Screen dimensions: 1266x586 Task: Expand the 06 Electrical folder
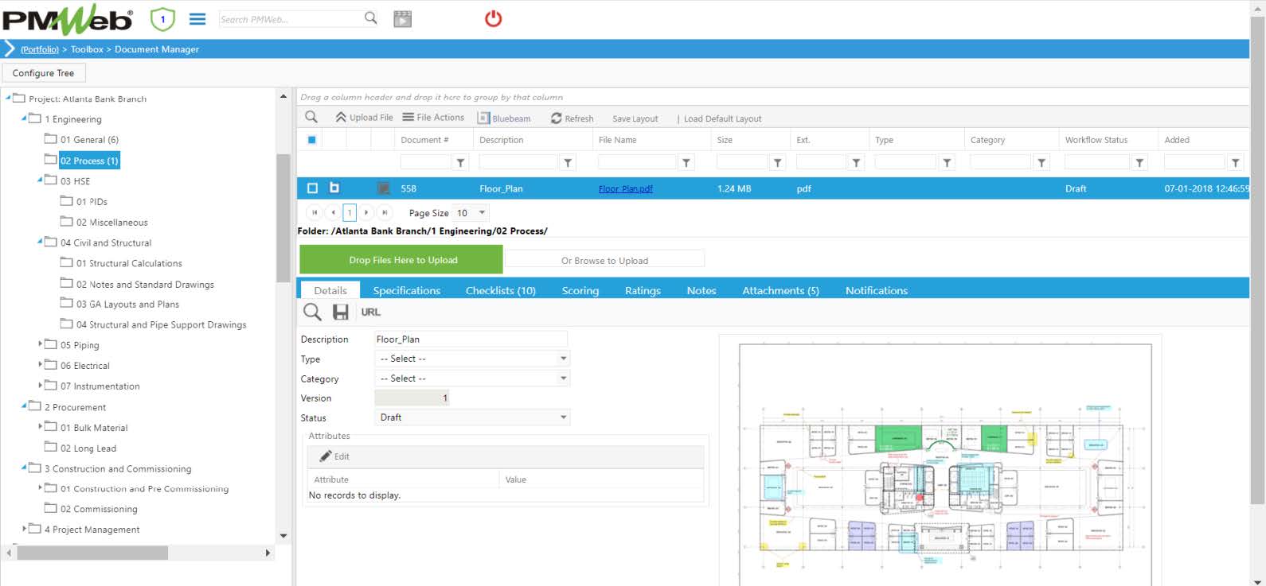pos(41,364)
